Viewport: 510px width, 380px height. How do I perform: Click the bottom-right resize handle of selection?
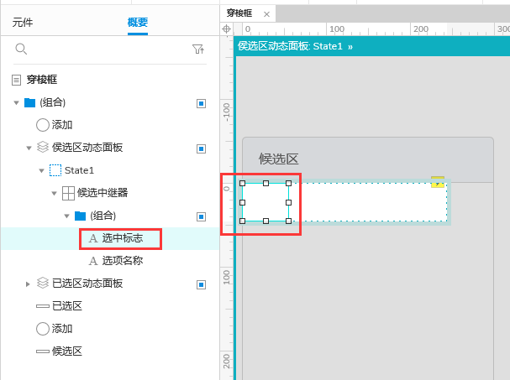pos(288,221)
